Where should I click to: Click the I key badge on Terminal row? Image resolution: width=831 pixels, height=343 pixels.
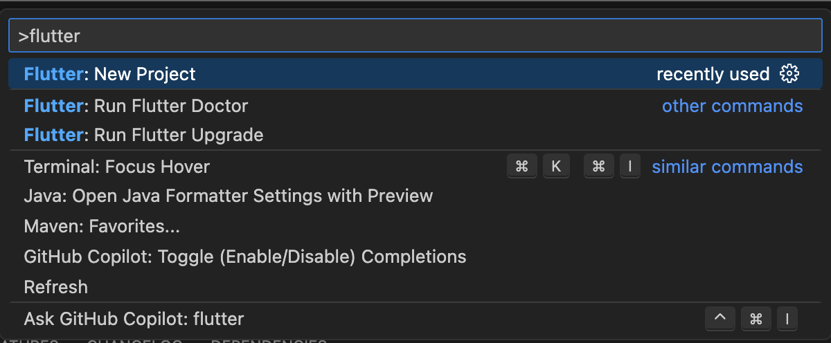coord(629,167)
